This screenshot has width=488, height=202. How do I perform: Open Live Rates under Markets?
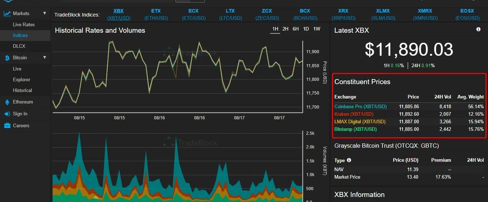(x=24, y=24)
